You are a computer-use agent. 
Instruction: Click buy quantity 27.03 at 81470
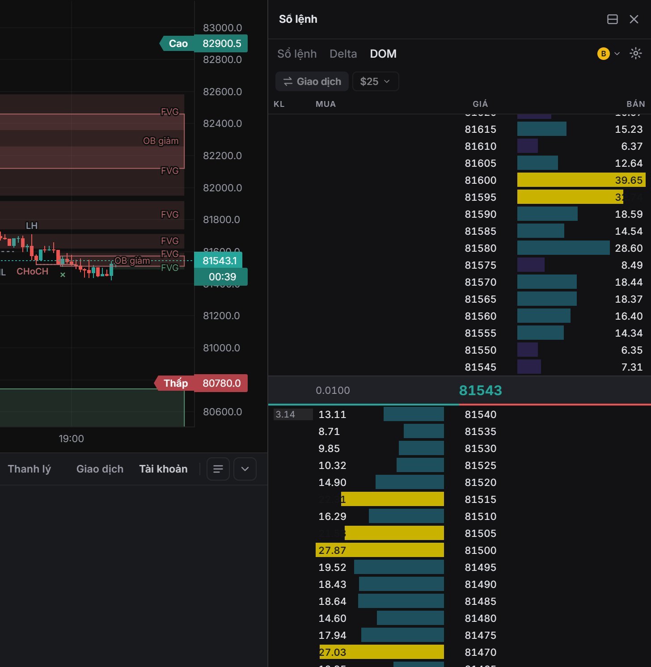(x=332, y=652)
